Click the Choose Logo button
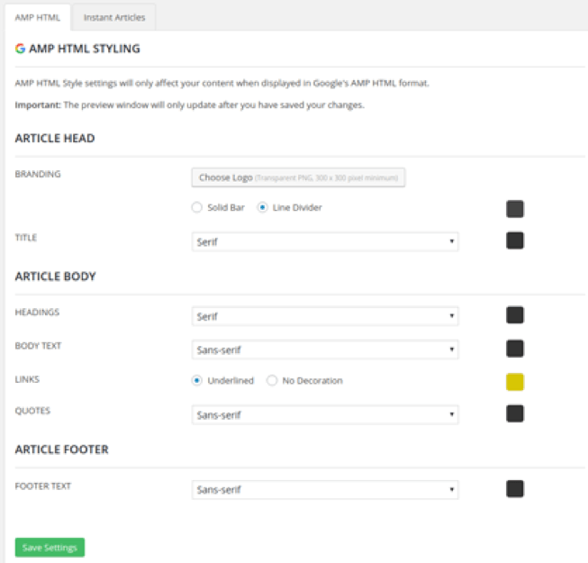Viewport: 588px width, 563px height. click(x=298, y=177)
